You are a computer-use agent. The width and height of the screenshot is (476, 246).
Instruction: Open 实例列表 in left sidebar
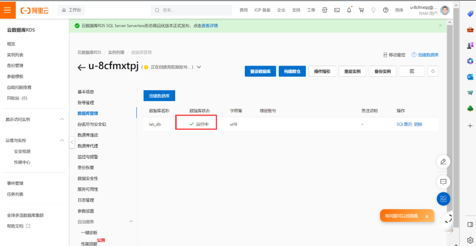tap(15, 55)
